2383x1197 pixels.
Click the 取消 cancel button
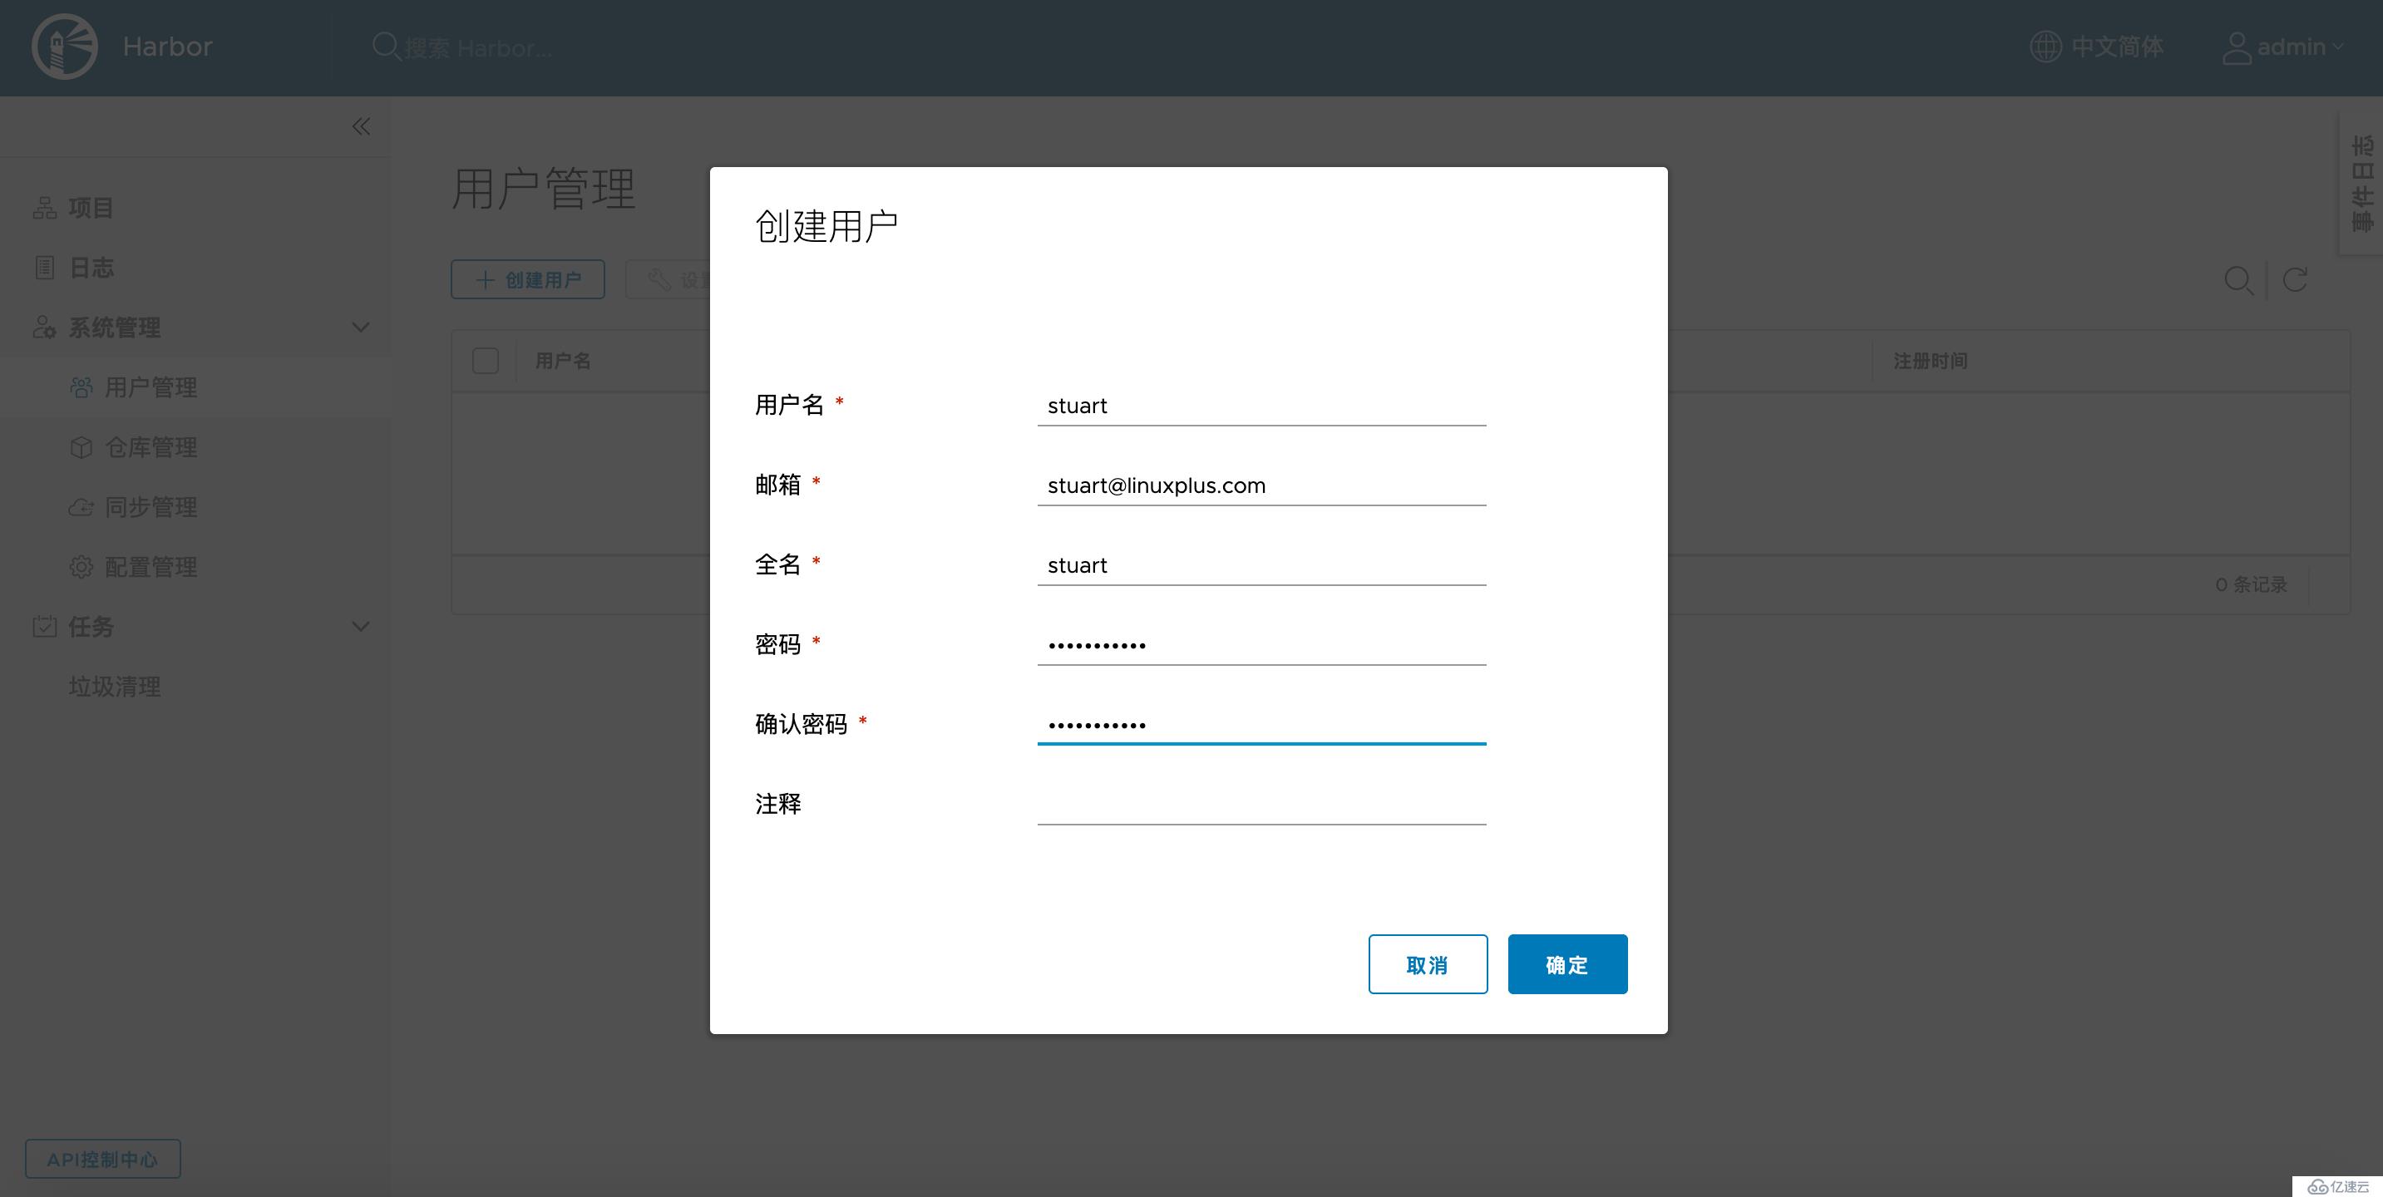pyautogui.click(x=1428, y=964)
